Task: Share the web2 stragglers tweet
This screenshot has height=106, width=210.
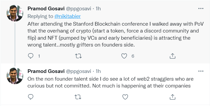Action: pyautogui.click(x=172, y=96)
